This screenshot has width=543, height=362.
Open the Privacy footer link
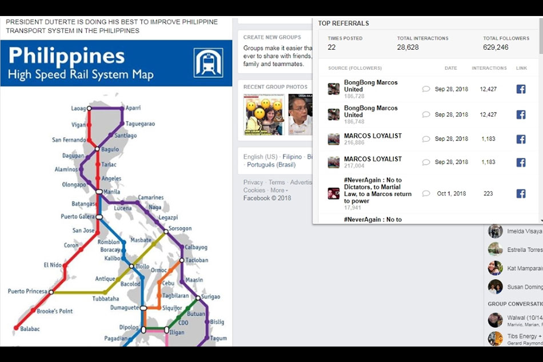click(x=253, y=182)
